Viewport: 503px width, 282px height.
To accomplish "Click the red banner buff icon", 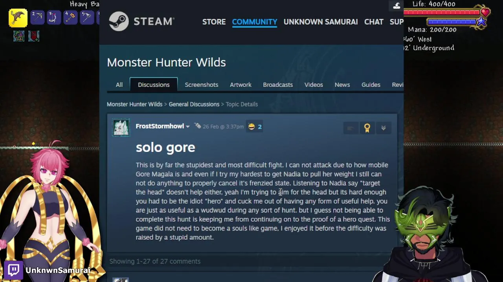I will click(x=34, y=36).
